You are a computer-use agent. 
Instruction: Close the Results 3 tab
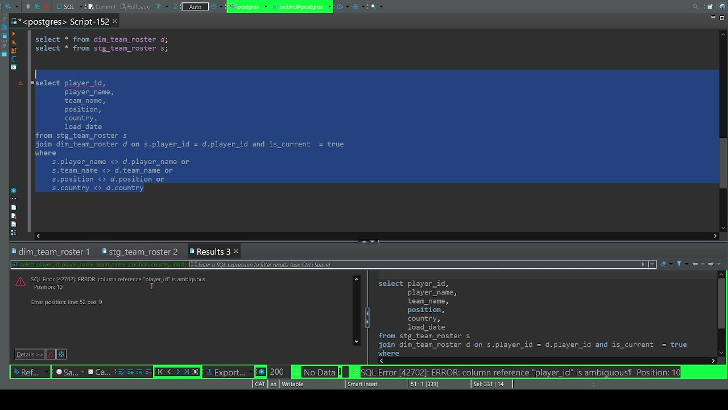[236, 251]
